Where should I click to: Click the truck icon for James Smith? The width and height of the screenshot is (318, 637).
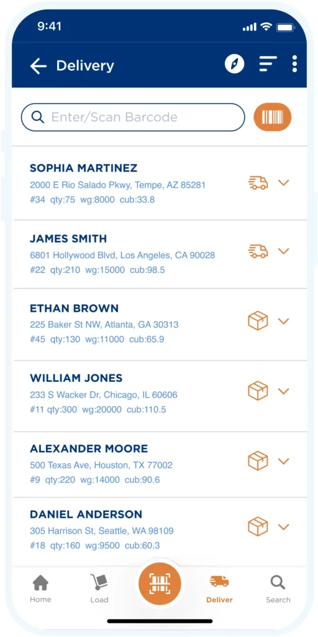(x=258, y=251)
